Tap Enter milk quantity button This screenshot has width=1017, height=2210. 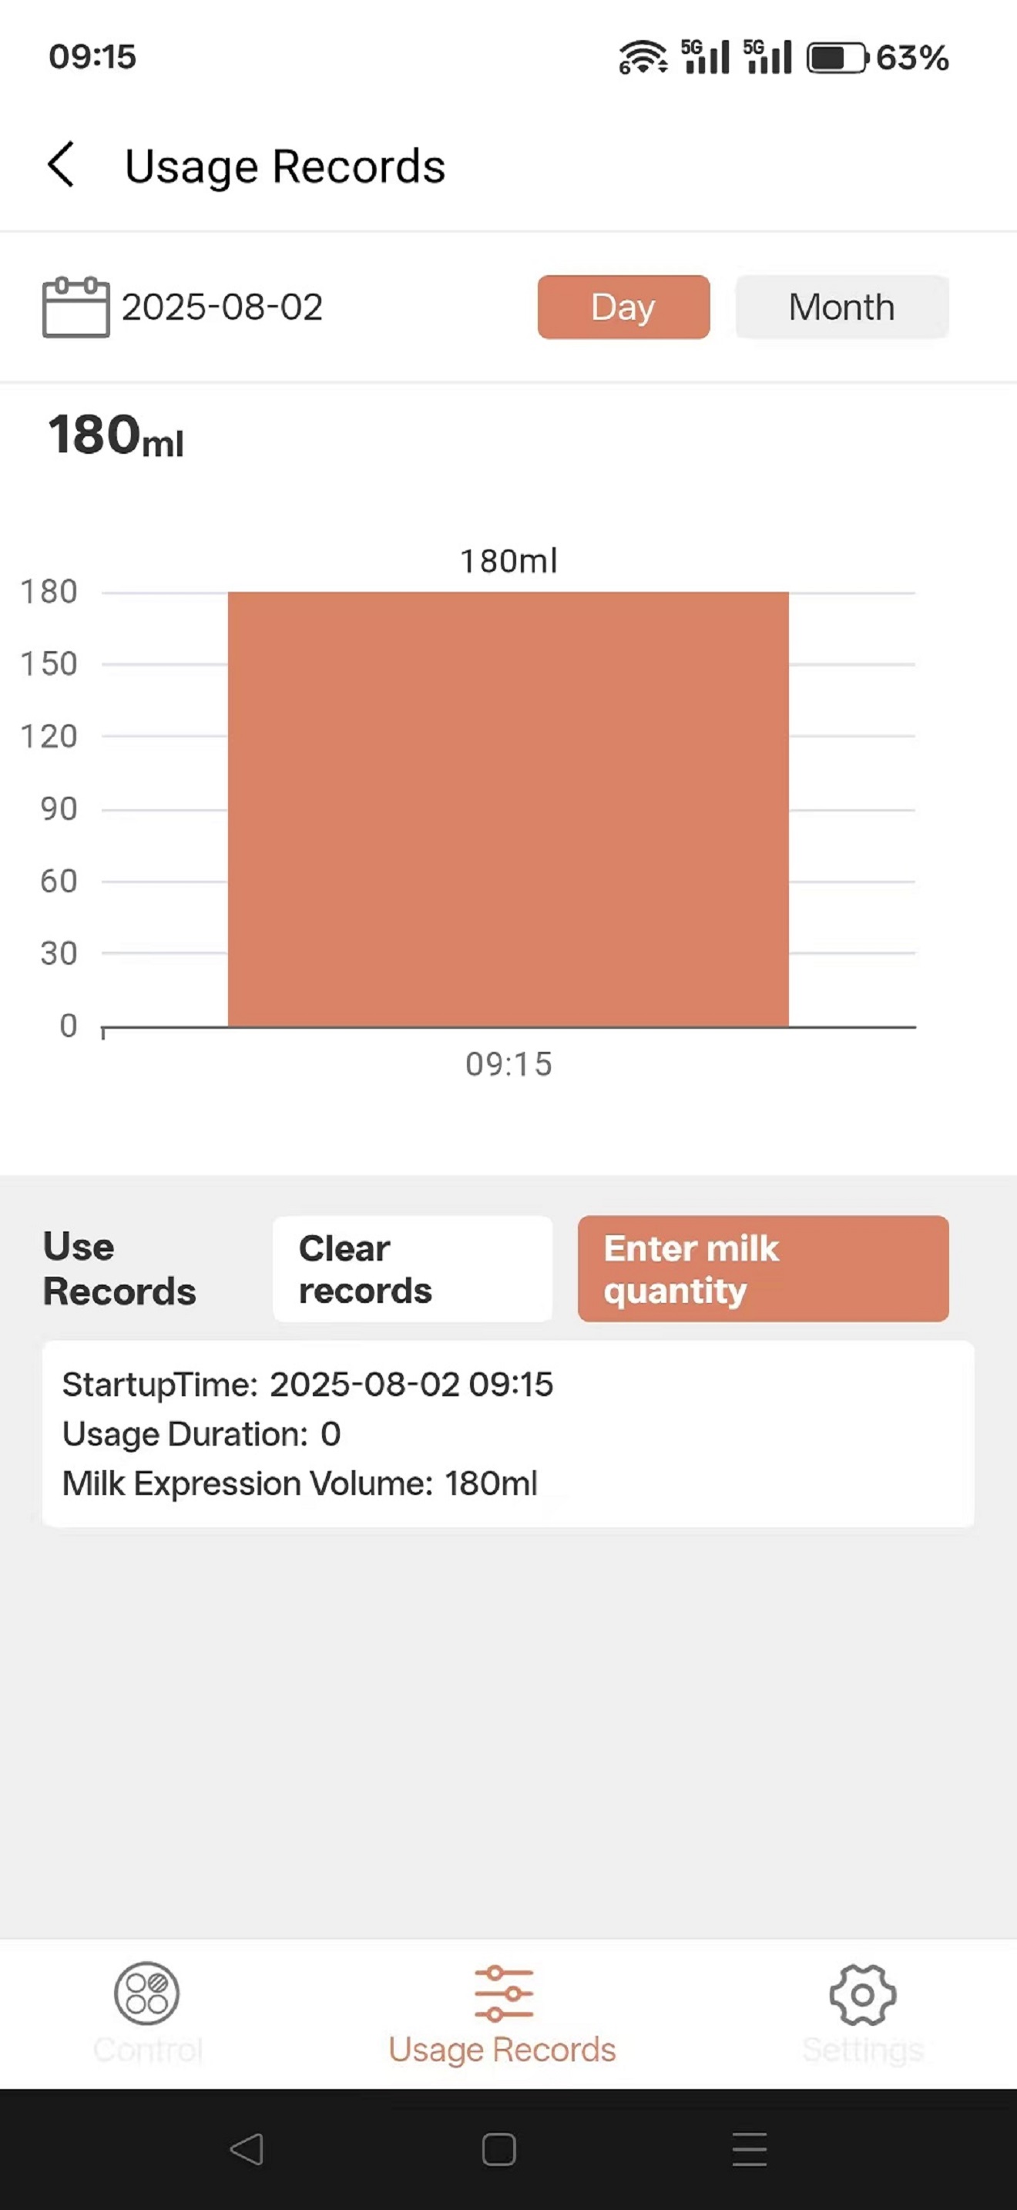pyautogui.click(x=762, y=1269)
